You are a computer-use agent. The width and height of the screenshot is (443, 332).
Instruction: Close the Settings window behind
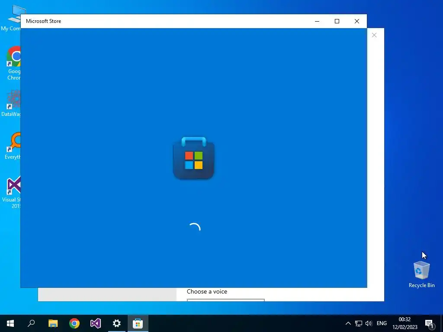[374, 35]
